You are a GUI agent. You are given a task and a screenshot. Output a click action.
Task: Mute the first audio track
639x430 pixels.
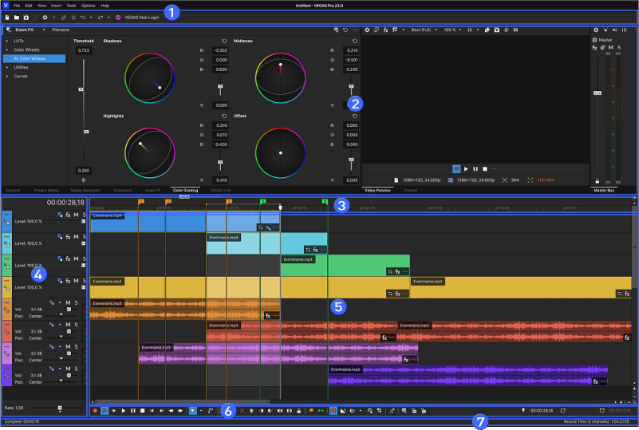(x=68, y=302)
